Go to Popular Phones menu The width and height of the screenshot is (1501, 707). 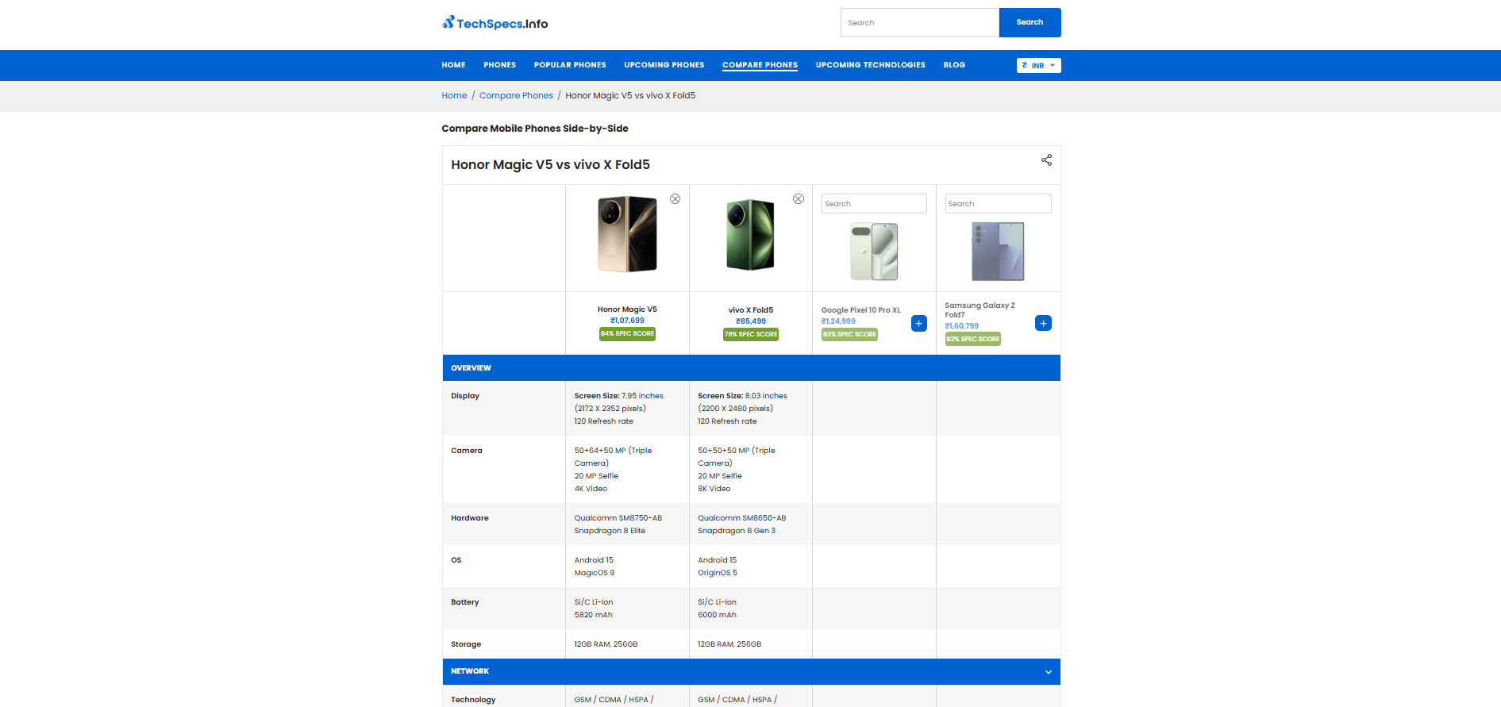click(x=570, y=65)
